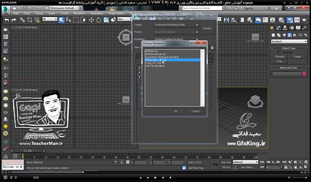Image resolution: width=311 pixels, height=182 pixels.
Task: Activate the Select and Scale tool
Action: tap(106, 20)
